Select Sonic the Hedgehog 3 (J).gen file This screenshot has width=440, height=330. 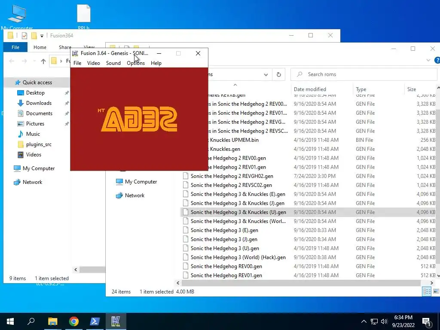(224, 239)
